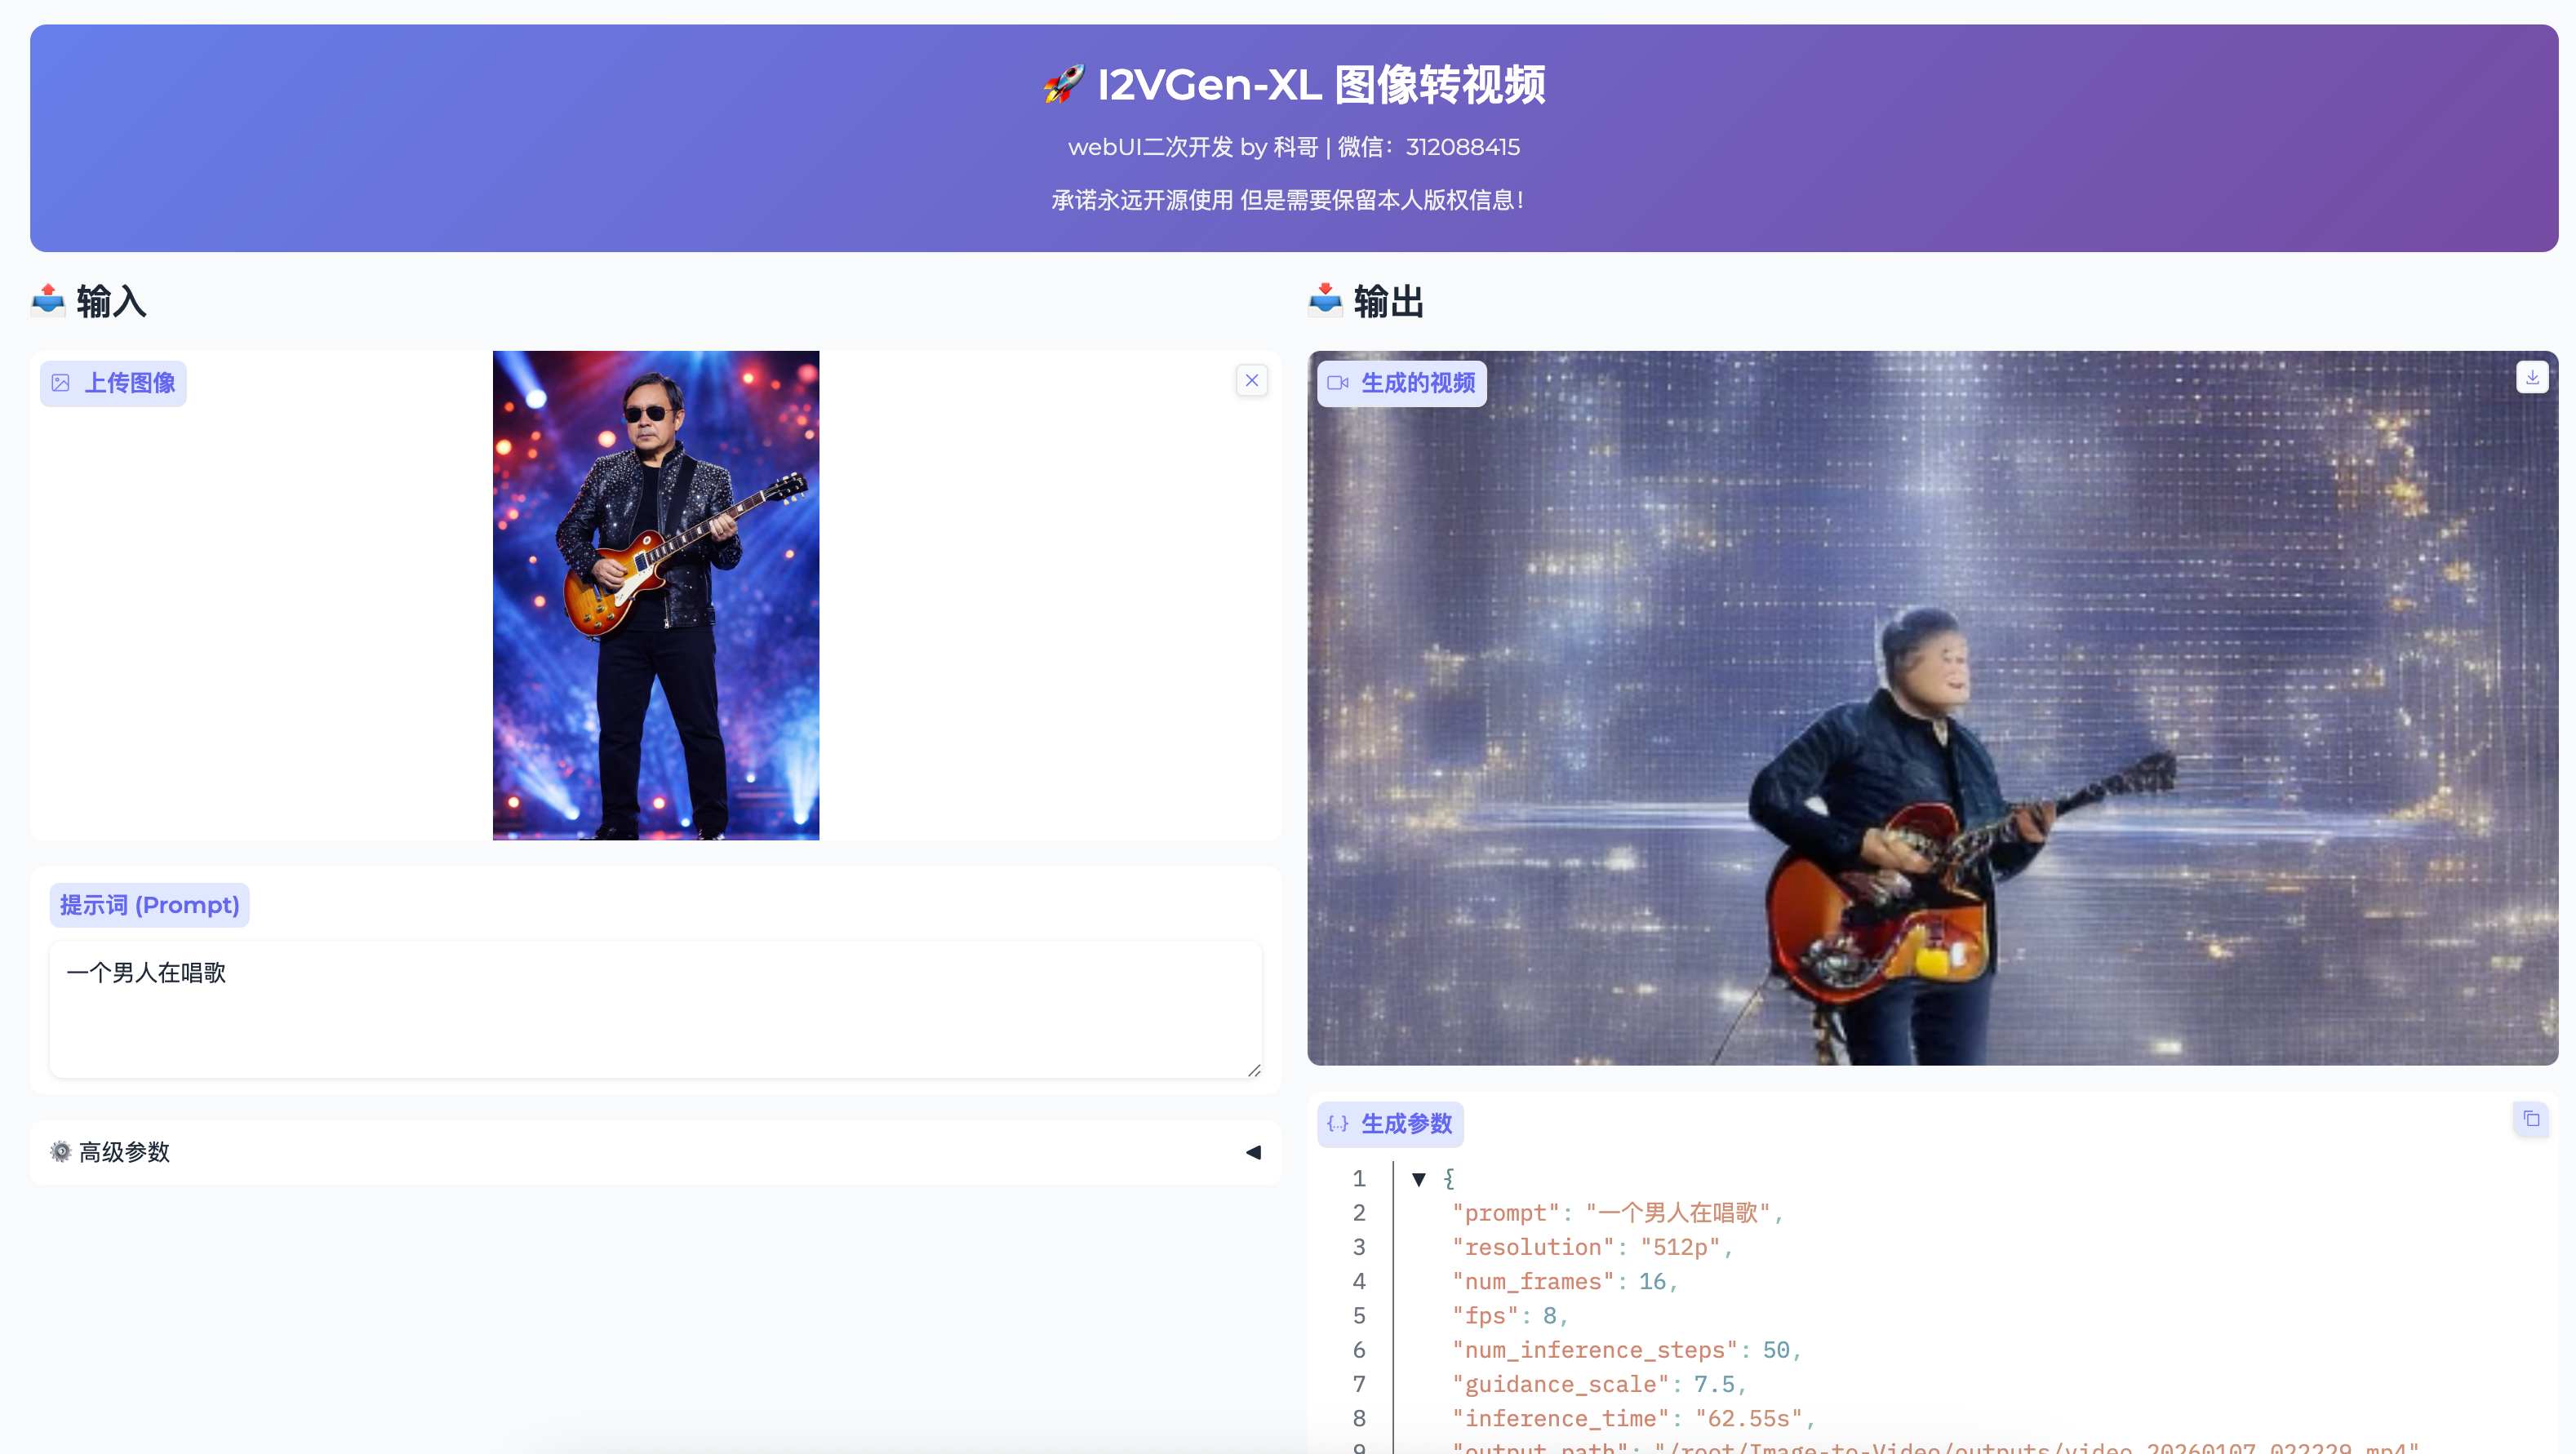The image size is (2576, 1454).
Task: Click the 生成参数 curly braces icon
Action: tap(1338, 1124)
